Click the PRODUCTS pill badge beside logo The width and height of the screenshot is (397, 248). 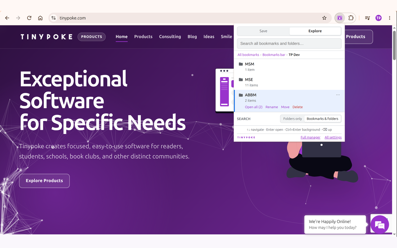point(91,37)
